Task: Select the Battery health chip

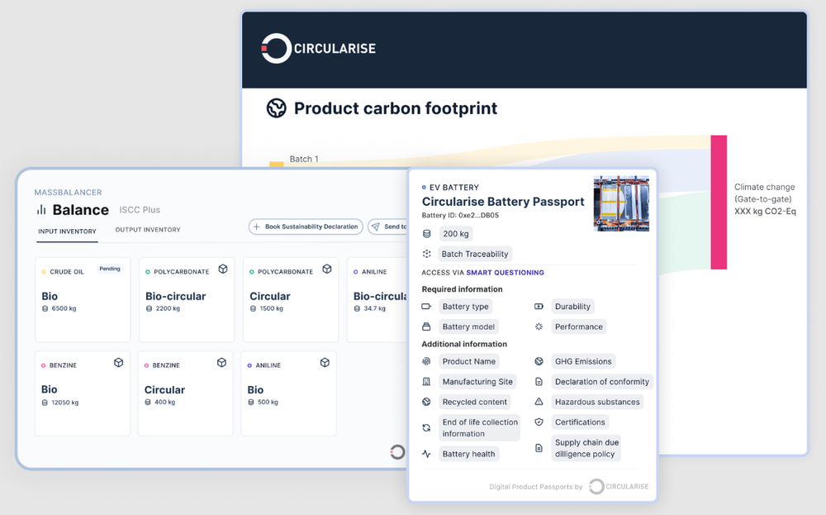Action: 468,454
